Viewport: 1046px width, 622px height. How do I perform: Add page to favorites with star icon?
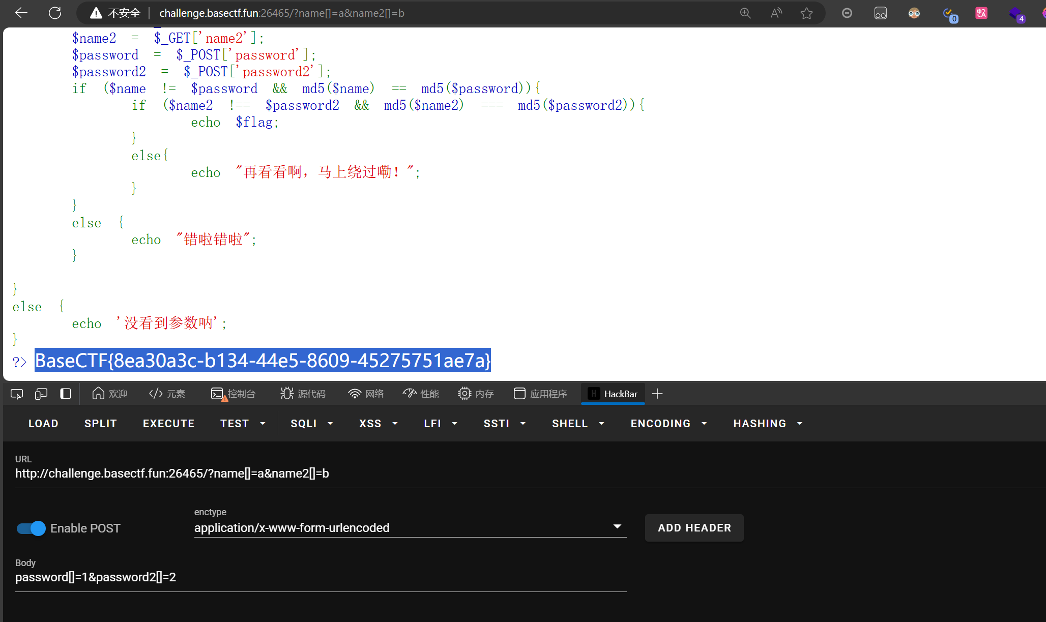(x=806, y=13)
